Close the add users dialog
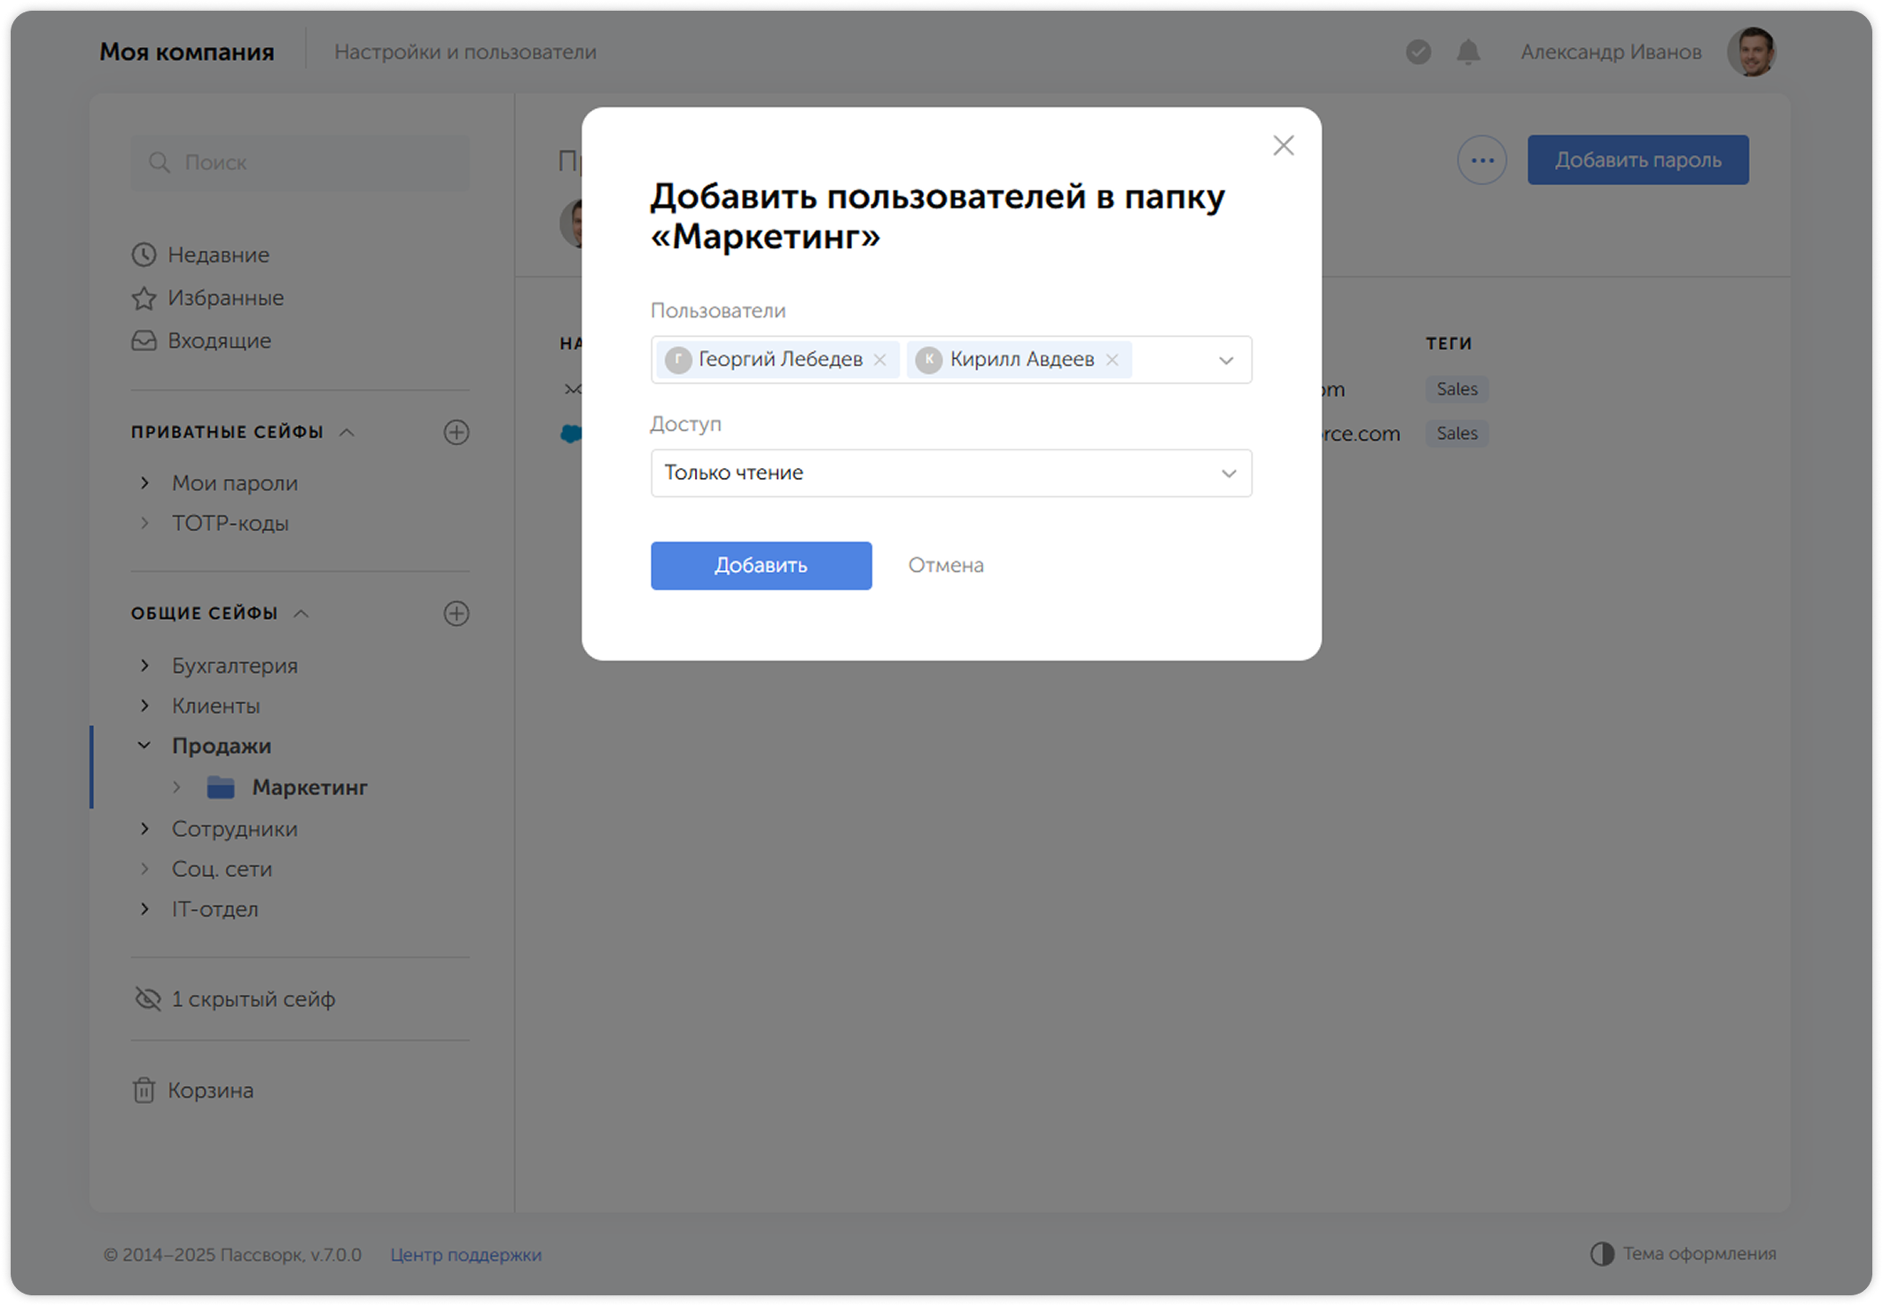This screenshot has height=1306, width=1883. click(x=1283, y=145)
